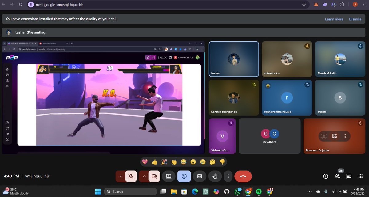The image size is (369, 197).
Task: Leave the call with the red button
Action: [x=243, y=176]
